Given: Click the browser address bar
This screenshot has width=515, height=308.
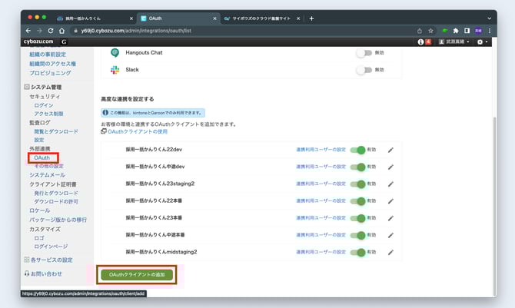Looking at the screenshot, I should point(231,30).
